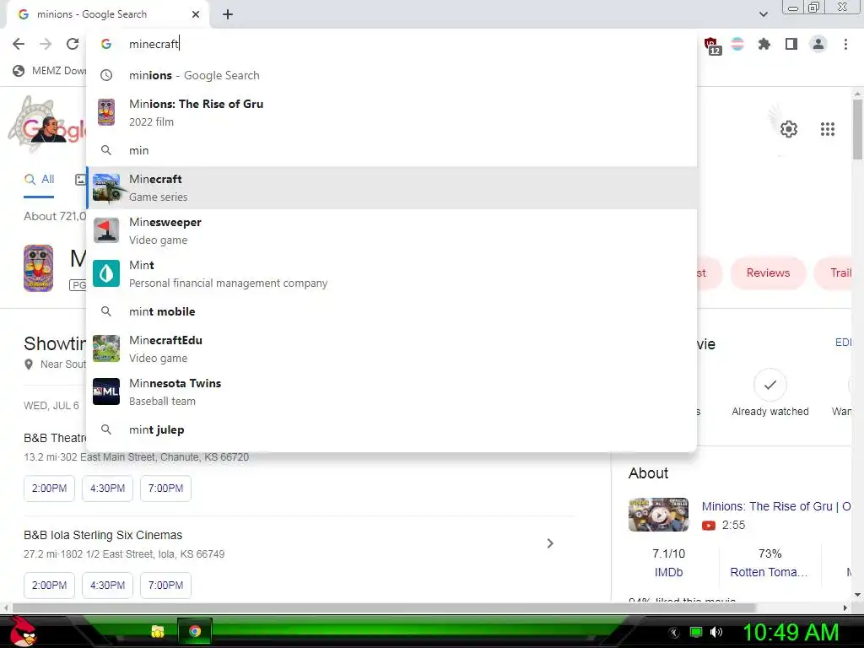This screenshot has width=864, height=648.
Task: Select the Mint financial company suggestion
Action: [x=391, y=274]
